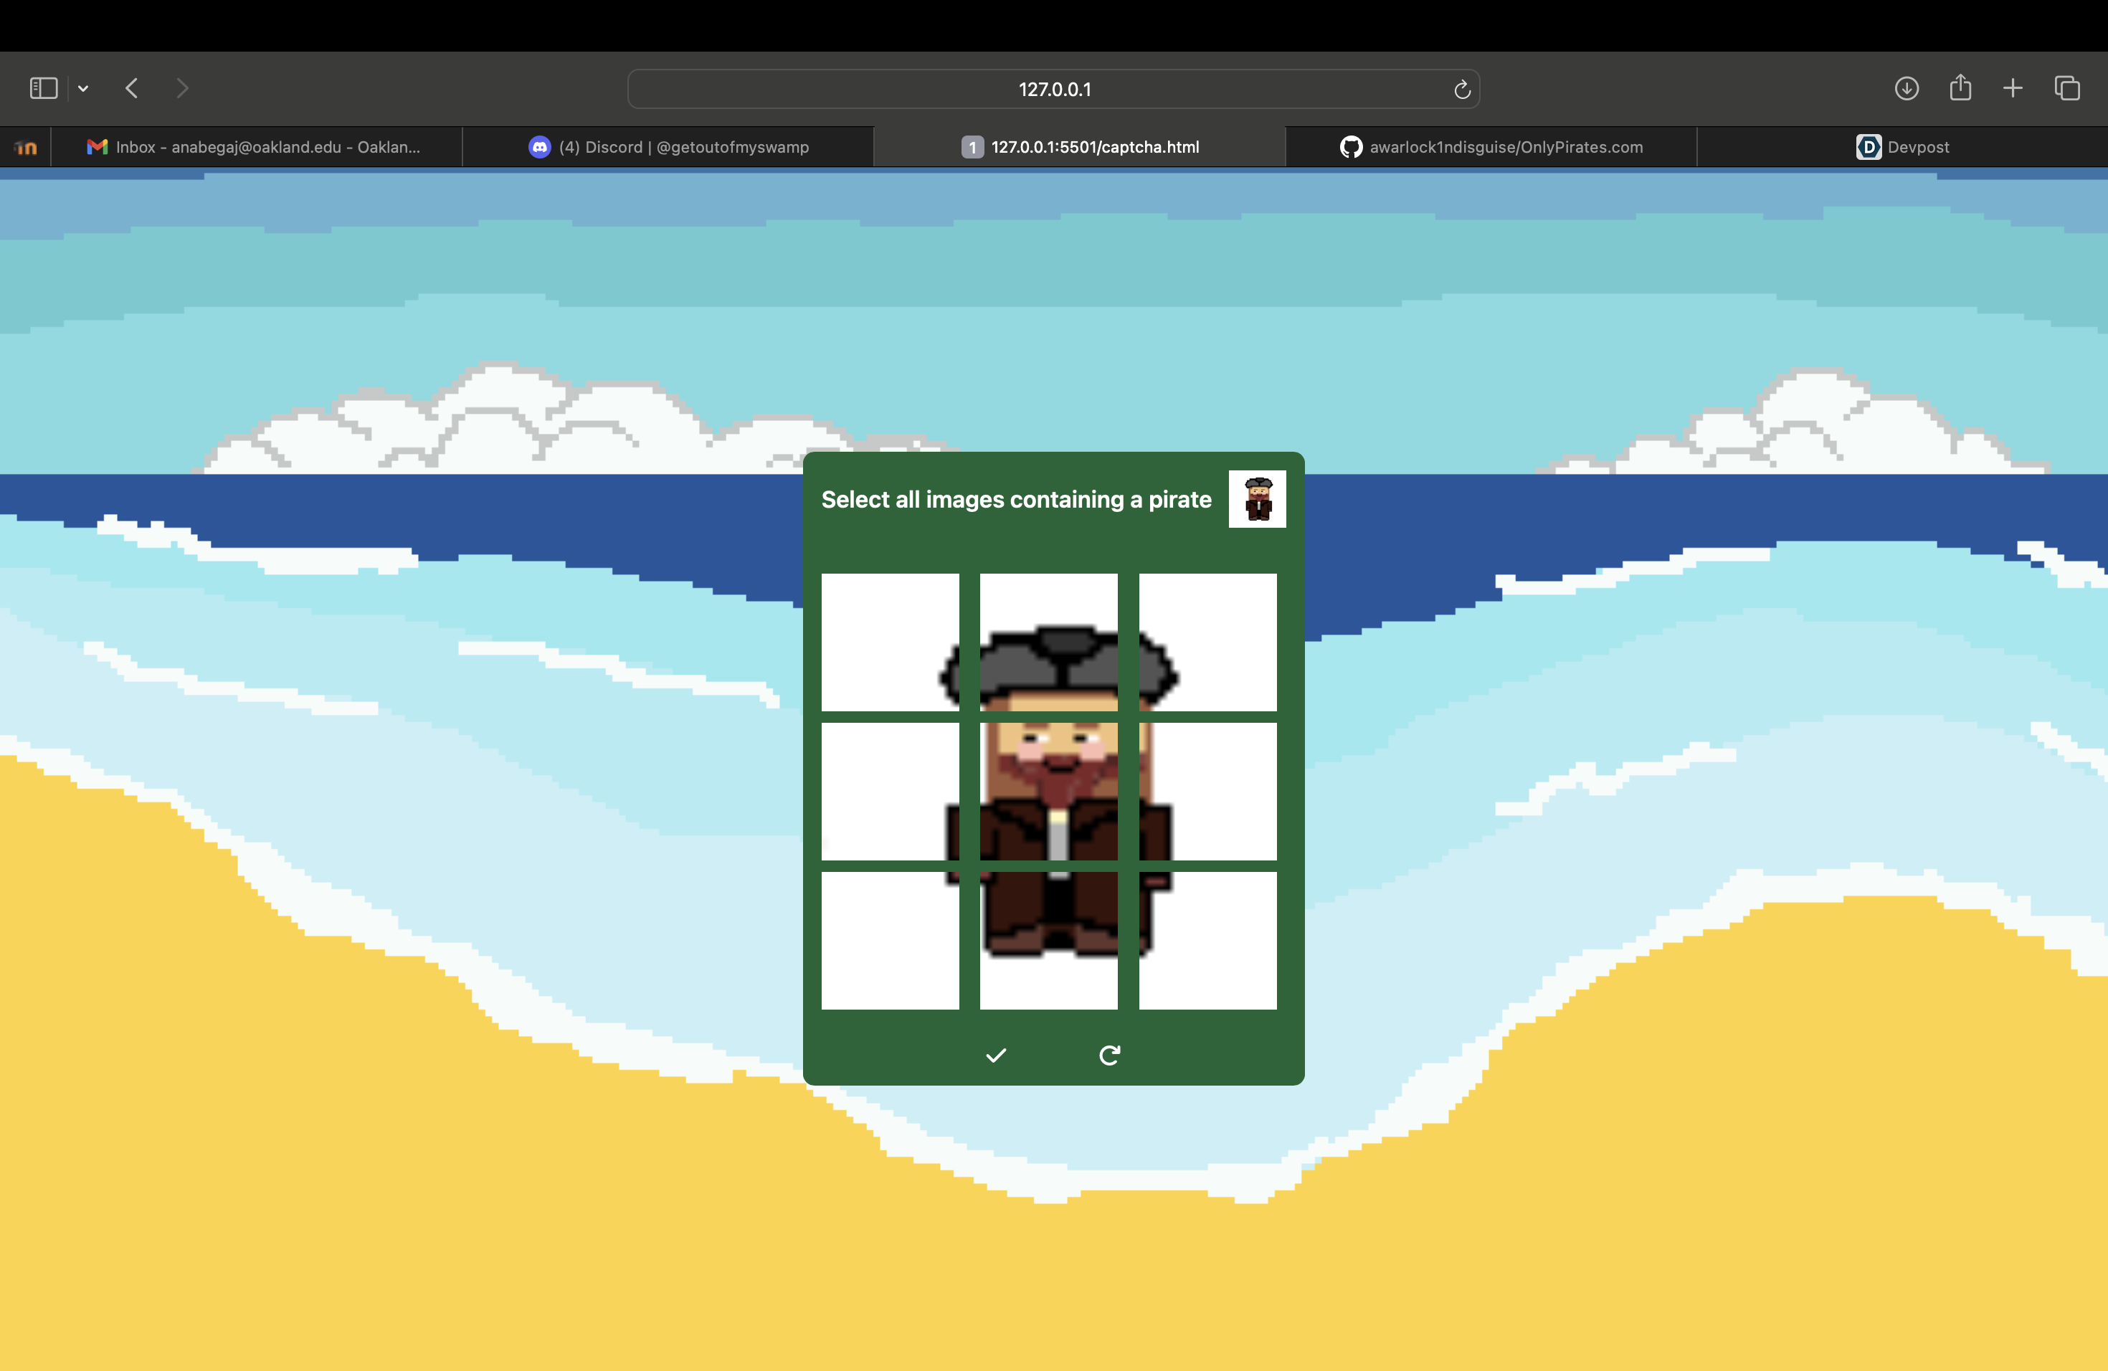Open a new tab with plus icon
2108x1371 pixels.
click(x=2013, y=89)
